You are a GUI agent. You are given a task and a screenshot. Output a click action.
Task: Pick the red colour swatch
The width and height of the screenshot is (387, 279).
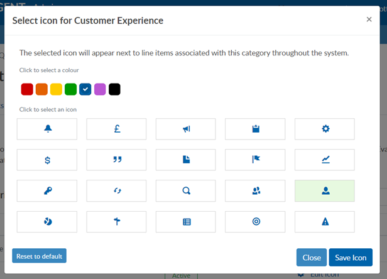point(26,89)
